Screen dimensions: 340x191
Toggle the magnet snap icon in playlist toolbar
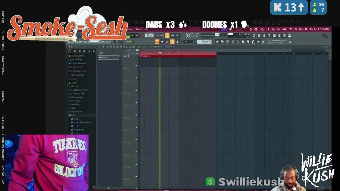tap(103, 47)
